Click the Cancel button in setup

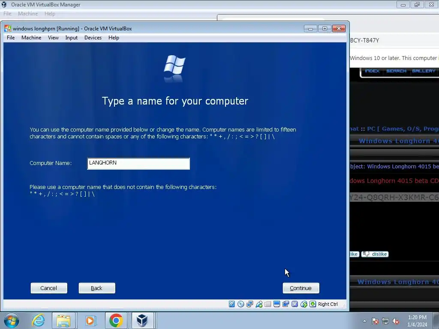(49, 288)
